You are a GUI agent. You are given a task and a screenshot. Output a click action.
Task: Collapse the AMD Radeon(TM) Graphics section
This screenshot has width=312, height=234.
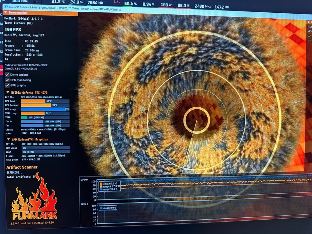(x=8, y=139)
